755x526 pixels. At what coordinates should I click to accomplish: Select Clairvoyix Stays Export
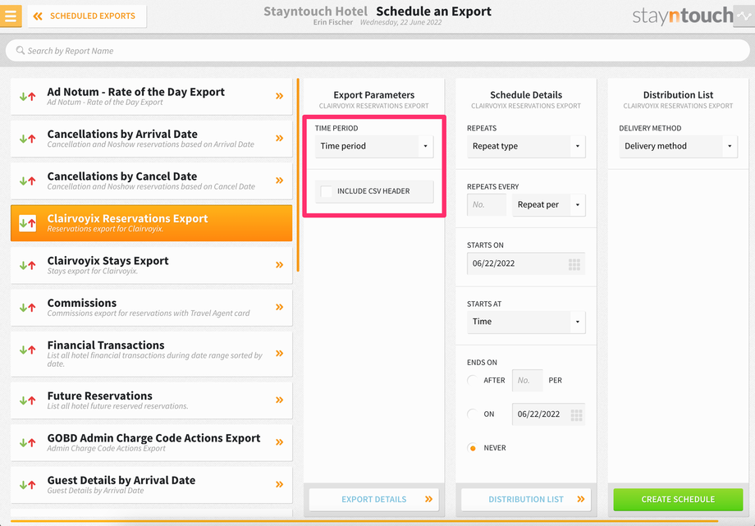(x=151, y=265)
